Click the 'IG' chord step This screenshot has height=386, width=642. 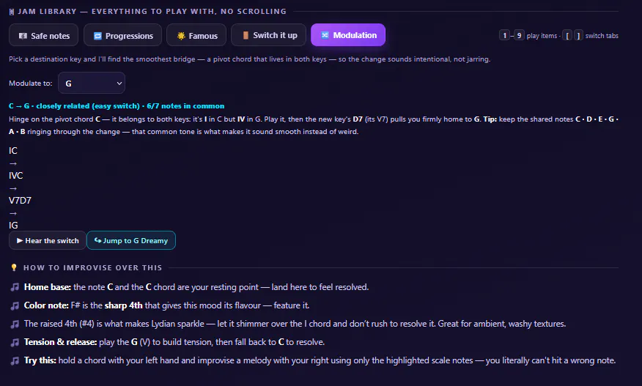13,226
